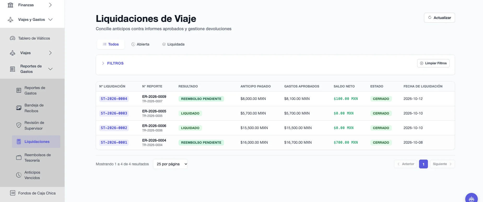This screenshot has width=483, height=202.
Task: Click the Anterior pagination button
Action: click(405, 164)
